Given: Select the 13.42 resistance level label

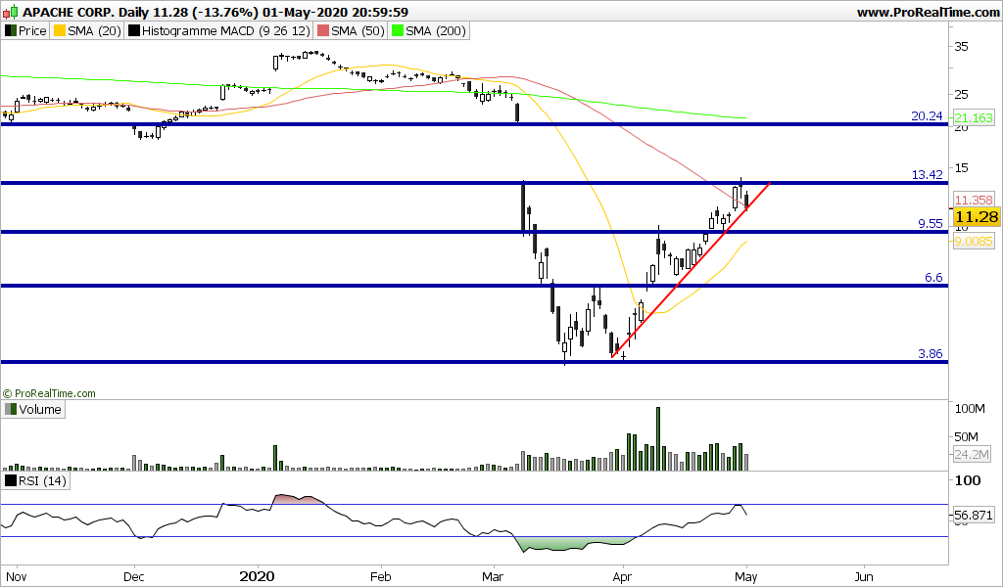Looking at the screenshot, I should [927, 174].
